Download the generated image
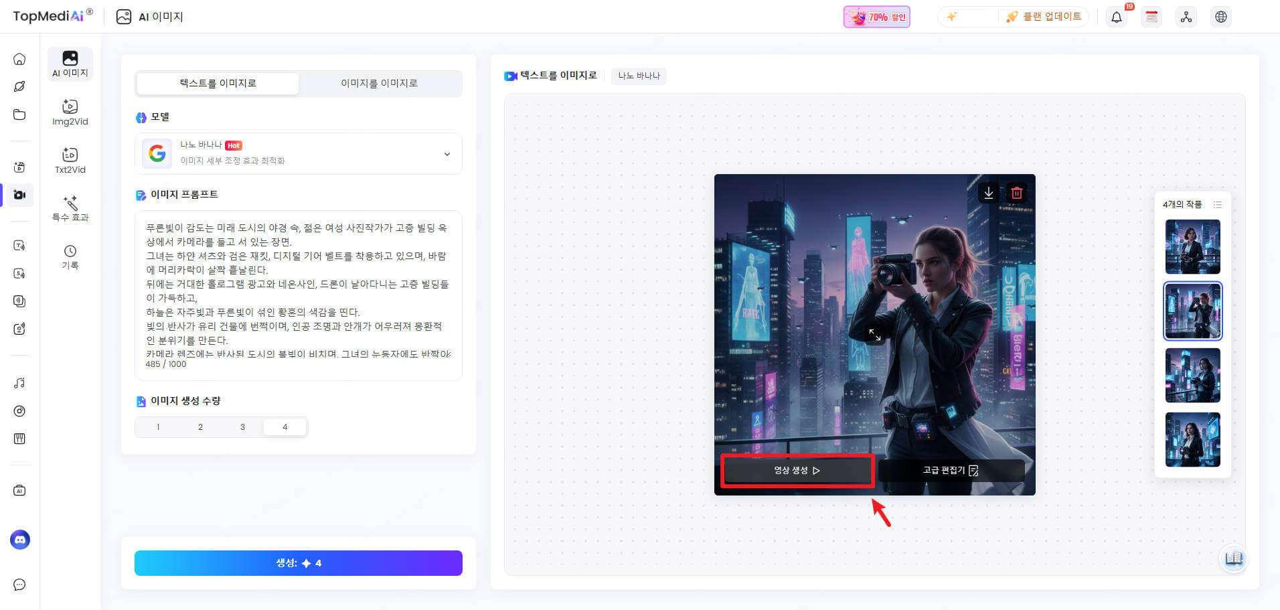The image size is (1280, 610). click(x=988, y=193)
